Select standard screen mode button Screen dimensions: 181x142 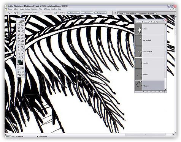18,72
